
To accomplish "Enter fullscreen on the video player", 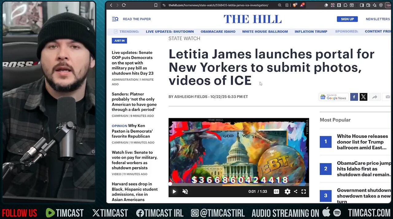I will (x=303, y=192).
